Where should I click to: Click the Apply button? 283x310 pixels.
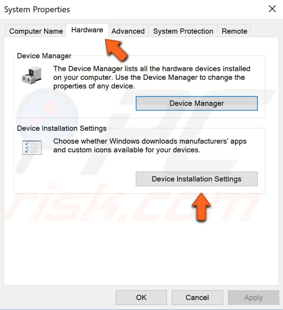click(x=253, y=297)
